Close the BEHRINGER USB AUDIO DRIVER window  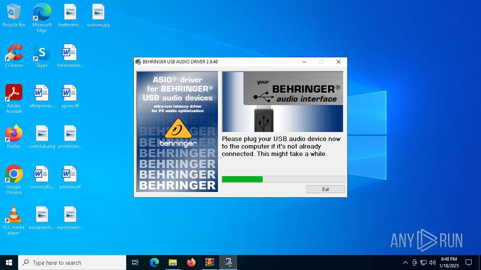click(338, 62)
